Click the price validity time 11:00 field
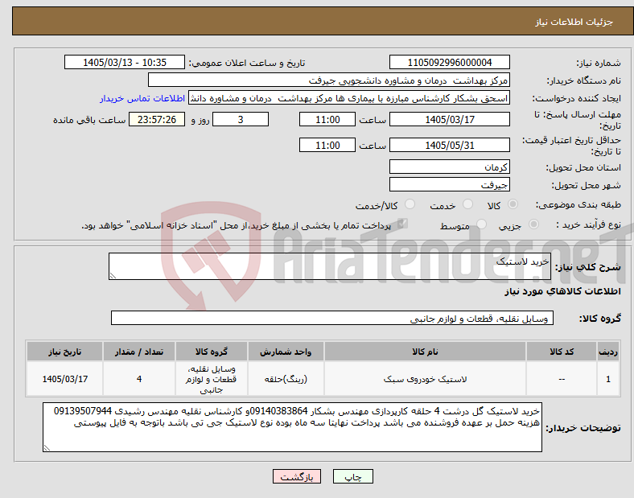Image resolution: width=634 pixels, height=498 pixels. point(327,145)
